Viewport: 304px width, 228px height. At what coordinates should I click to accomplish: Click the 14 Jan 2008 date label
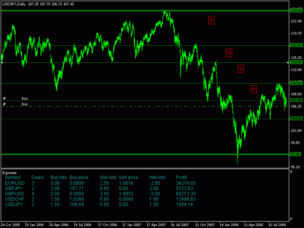(x=229, y=225)
